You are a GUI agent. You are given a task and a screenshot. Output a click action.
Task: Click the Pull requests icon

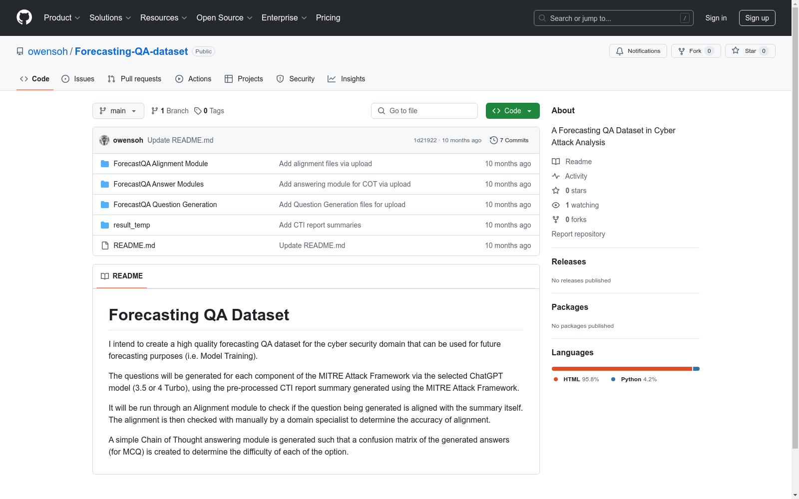tap(111, 79)
